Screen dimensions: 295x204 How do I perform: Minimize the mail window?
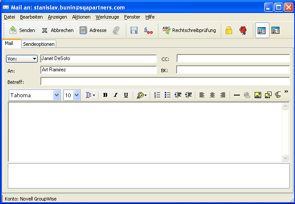coord(269,7)
